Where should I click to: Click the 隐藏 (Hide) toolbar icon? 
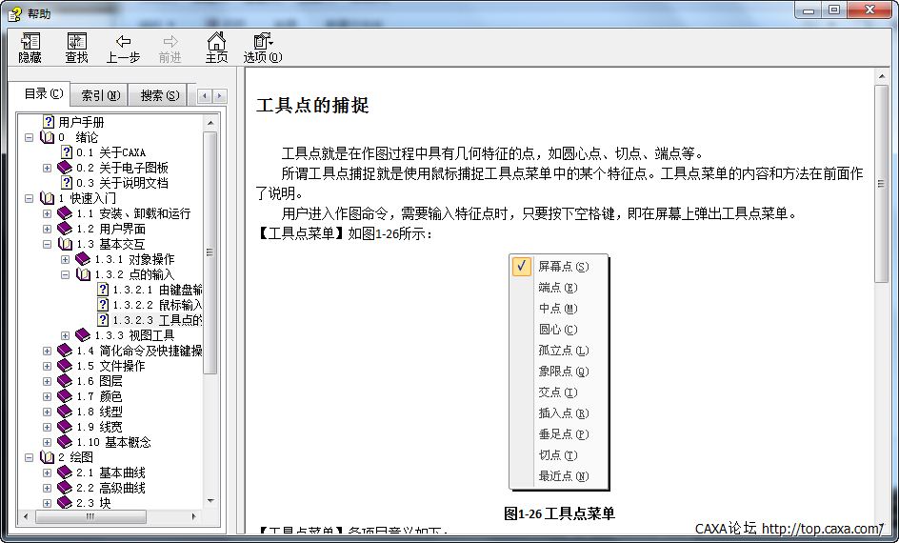(30, 41)
